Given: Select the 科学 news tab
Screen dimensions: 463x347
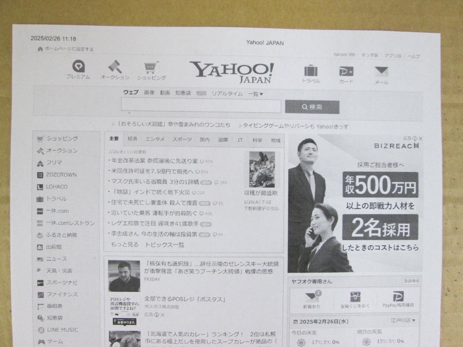Looking at the screenshot, I should click(x=257, y=140).
